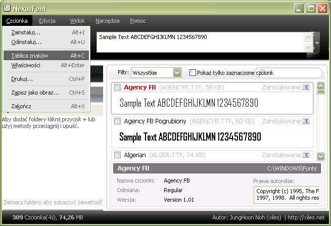331x226 pixels.
Task: Open Właściwości from the menu
Action: 46,65
